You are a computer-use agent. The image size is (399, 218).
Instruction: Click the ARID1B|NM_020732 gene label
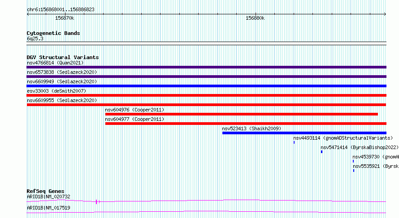[48, 197]
